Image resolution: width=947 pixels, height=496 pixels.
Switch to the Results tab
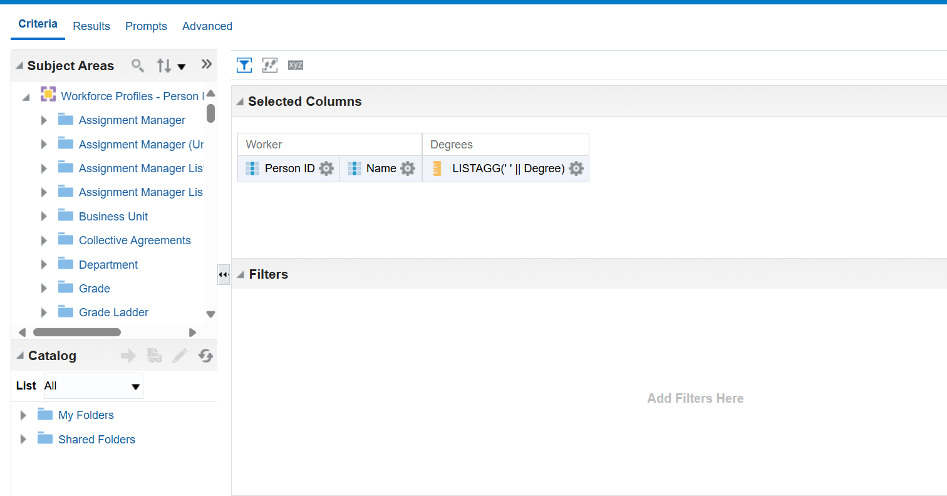91,26
